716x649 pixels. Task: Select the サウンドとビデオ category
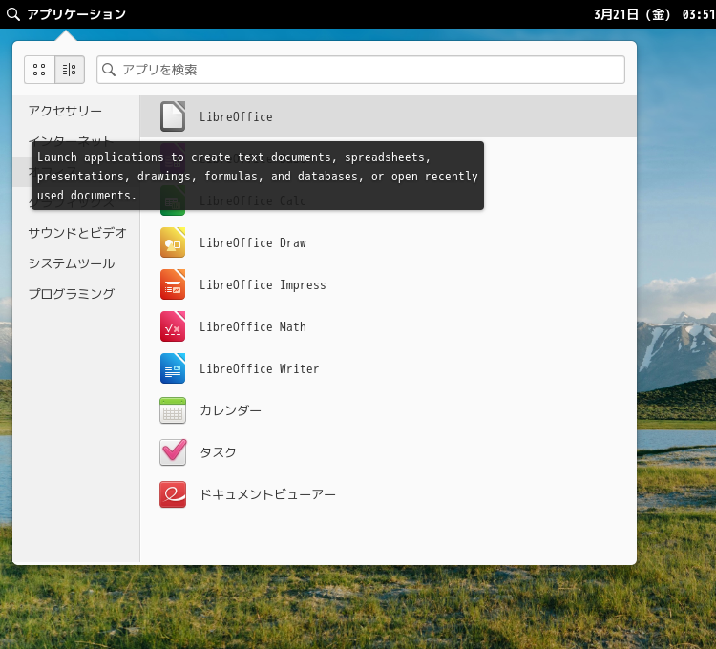pos(77,233)
